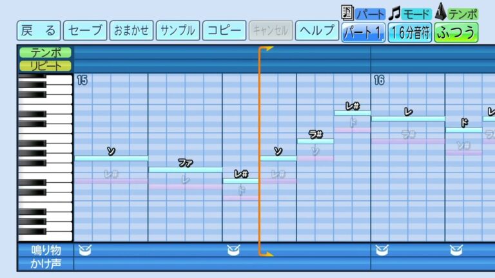
Task: Select the drum icon at measure 15 start
Action: (84, 250)
